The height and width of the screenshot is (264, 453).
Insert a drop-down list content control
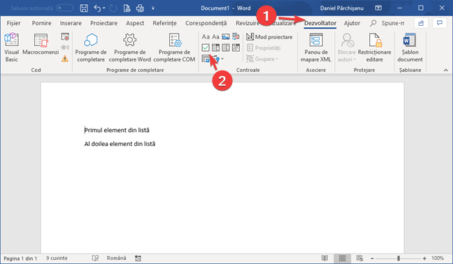point(226,47)
